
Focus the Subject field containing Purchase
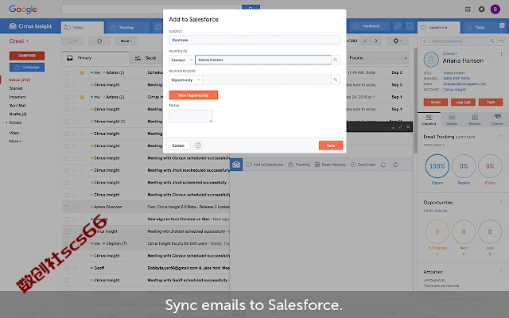[254, 40]
